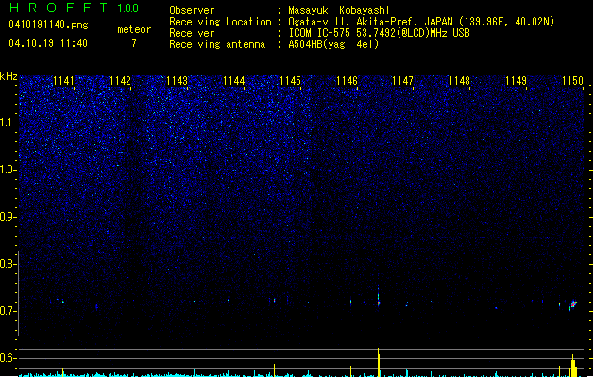Click the wide yellow intensity bar at 1150
The height and width of the screenshot is (377, 594).
click(573, 367)
